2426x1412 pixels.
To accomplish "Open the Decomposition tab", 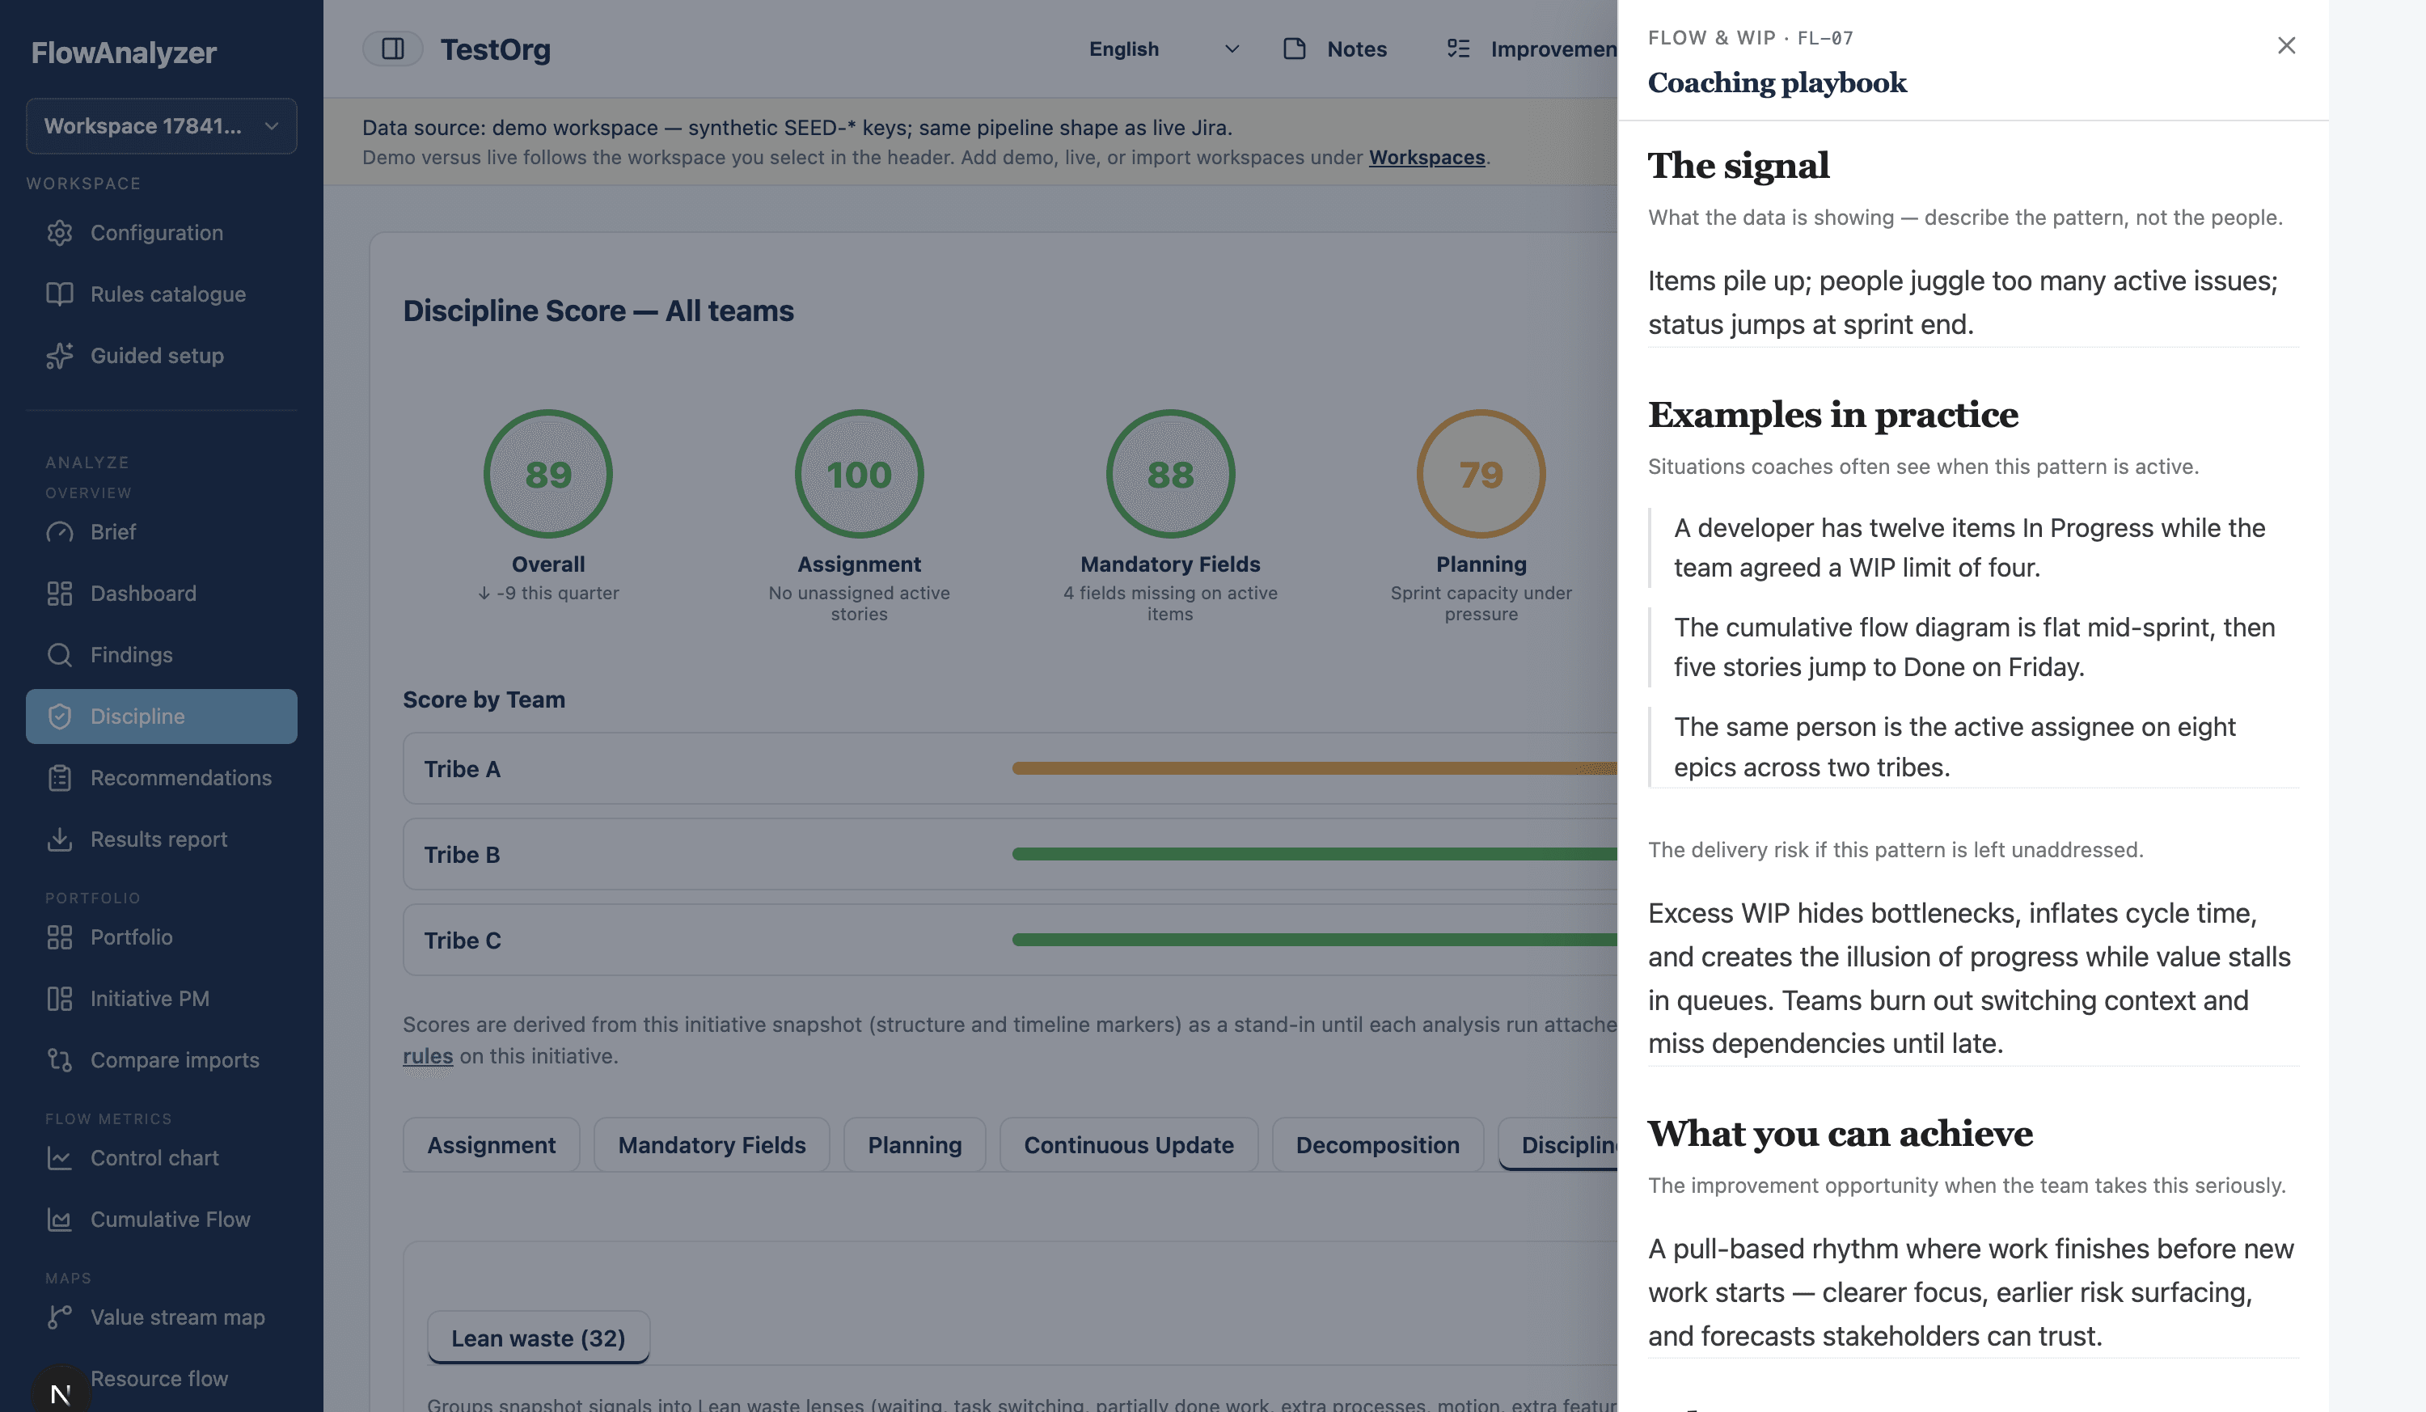I will point(1378,1144).
